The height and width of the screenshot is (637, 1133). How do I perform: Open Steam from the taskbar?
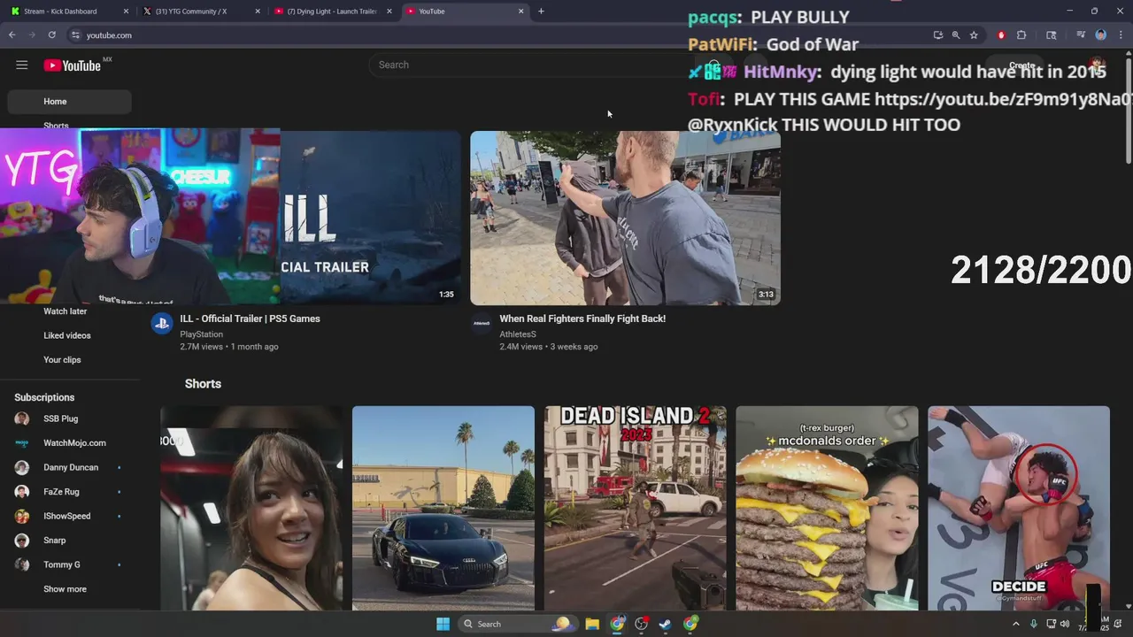(665, 624)
